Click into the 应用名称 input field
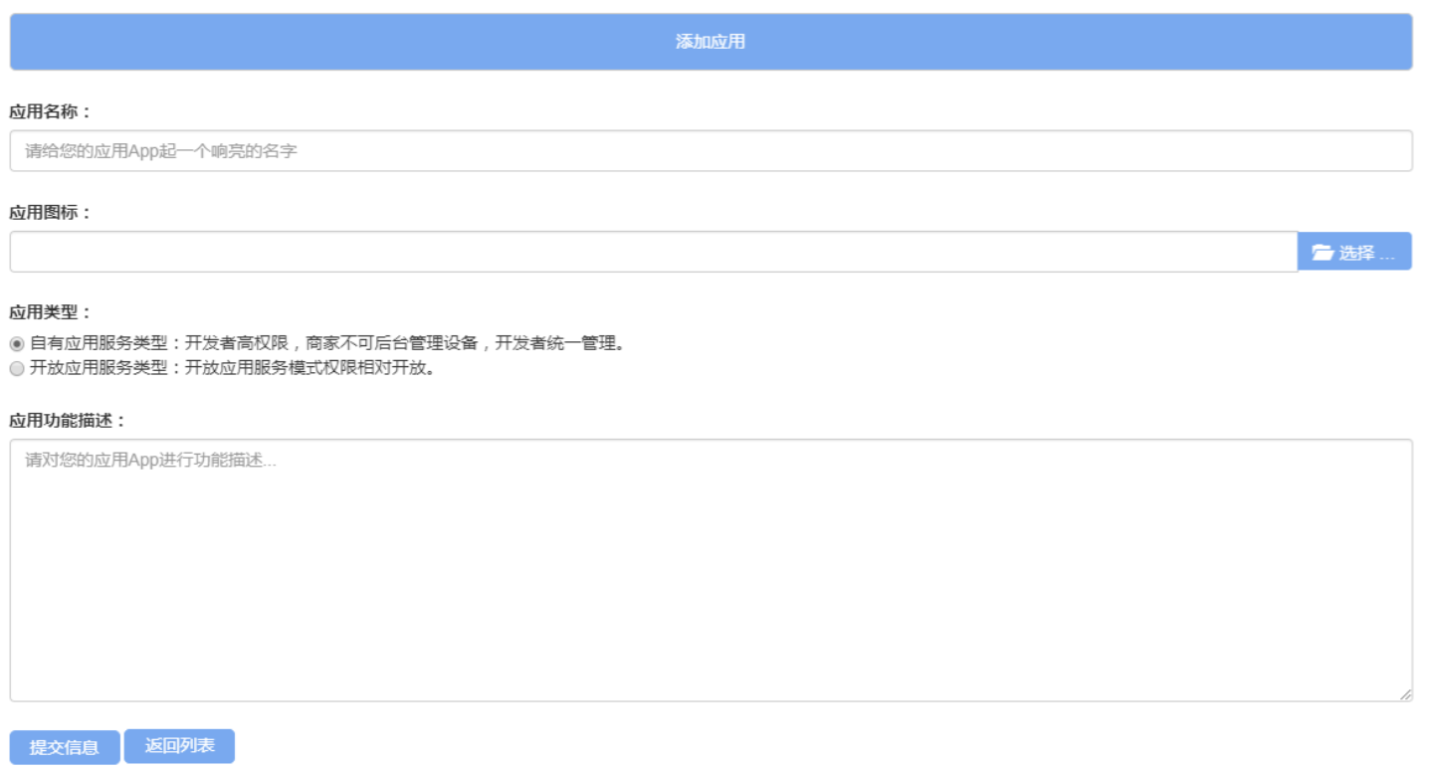The width and height of the screenshot is (1432, 769). [711, 151]
